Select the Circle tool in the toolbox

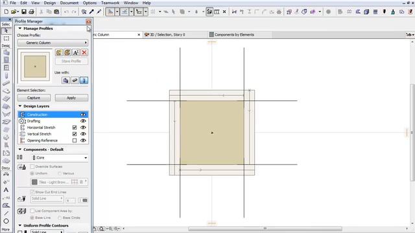point(6,221)
